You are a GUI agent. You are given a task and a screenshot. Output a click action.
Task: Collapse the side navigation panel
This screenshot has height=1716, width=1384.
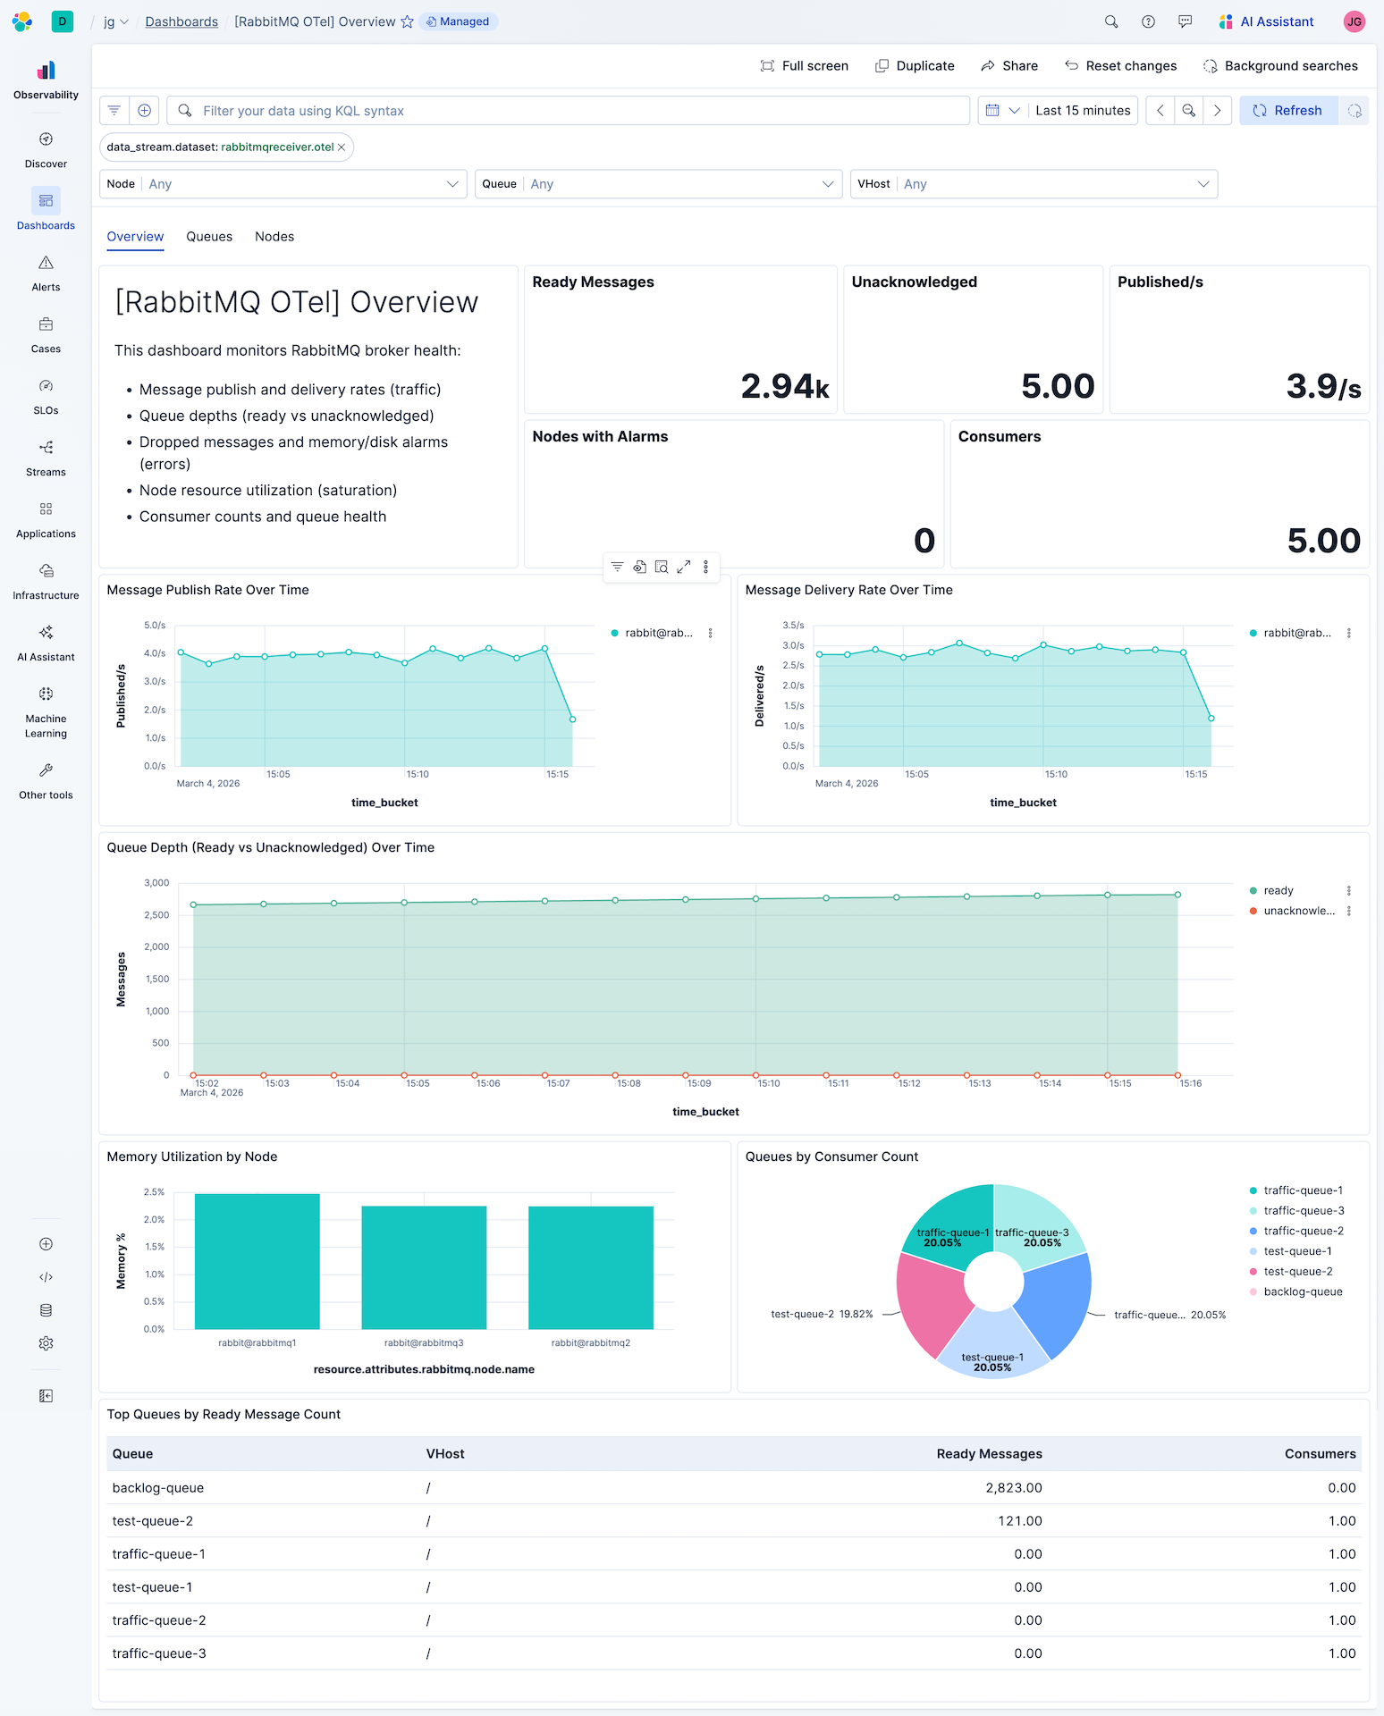46,1396
